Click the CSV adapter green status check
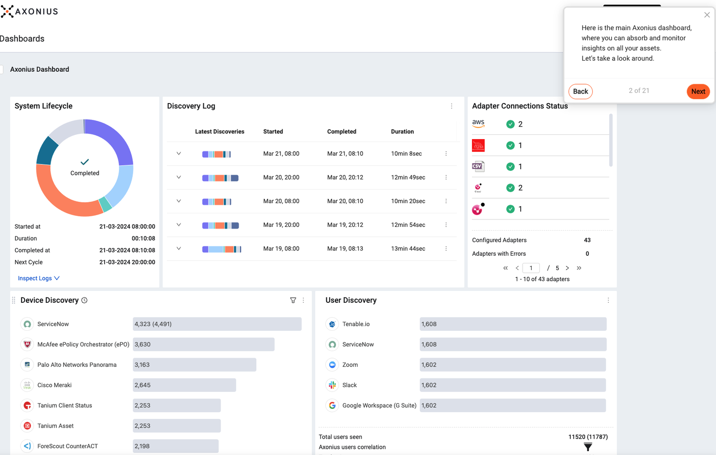The width and height of the screenshot is (716, 455). (x=511, y=167)
